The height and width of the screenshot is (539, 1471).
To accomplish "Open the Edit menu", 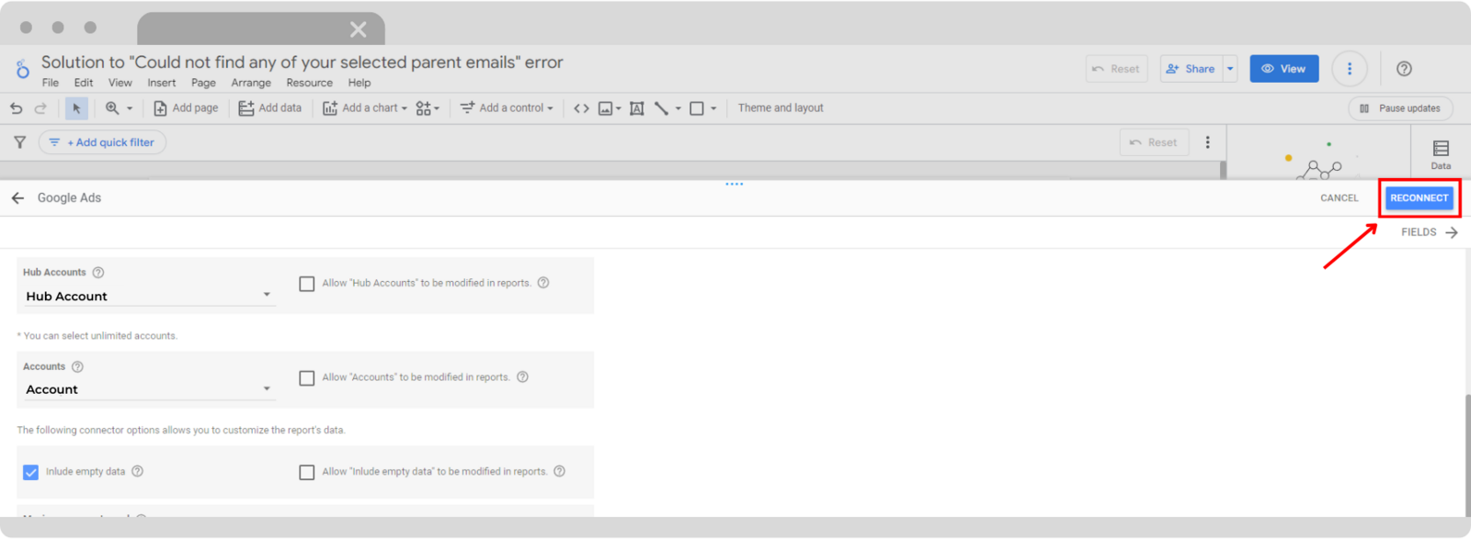I will tap(84, 83).
